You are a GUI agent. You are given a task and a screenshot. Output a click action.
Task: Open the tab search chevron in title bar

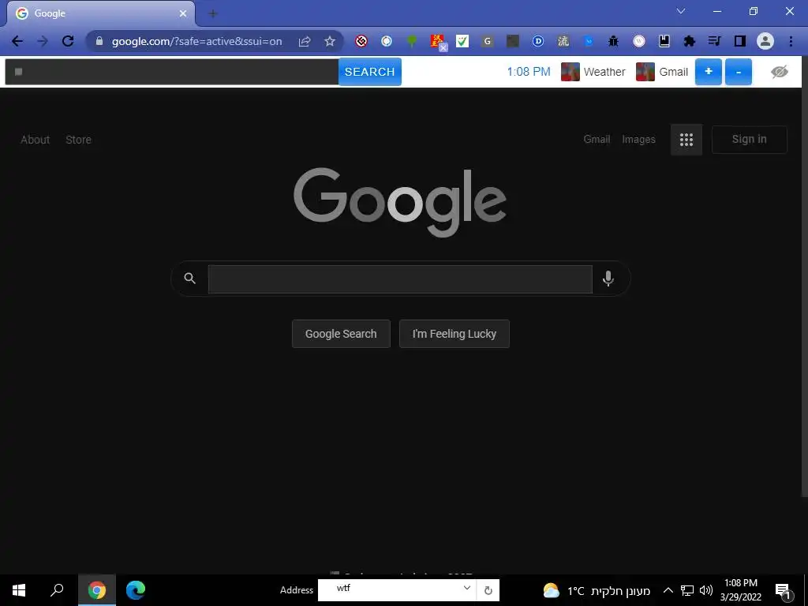coord(681,11)
